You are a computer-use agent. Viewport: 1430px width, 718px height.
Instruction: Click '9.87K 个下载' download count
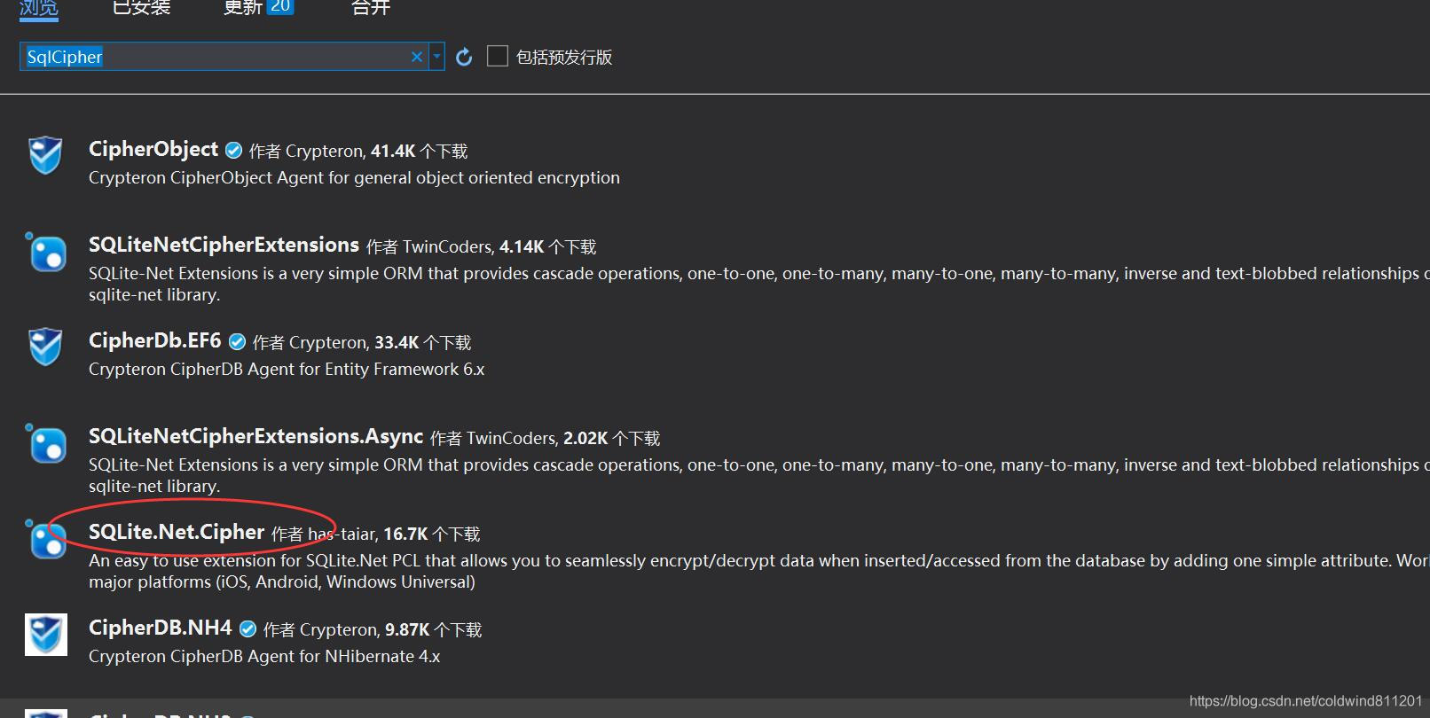pyautogui.click(x=434, y=630)
